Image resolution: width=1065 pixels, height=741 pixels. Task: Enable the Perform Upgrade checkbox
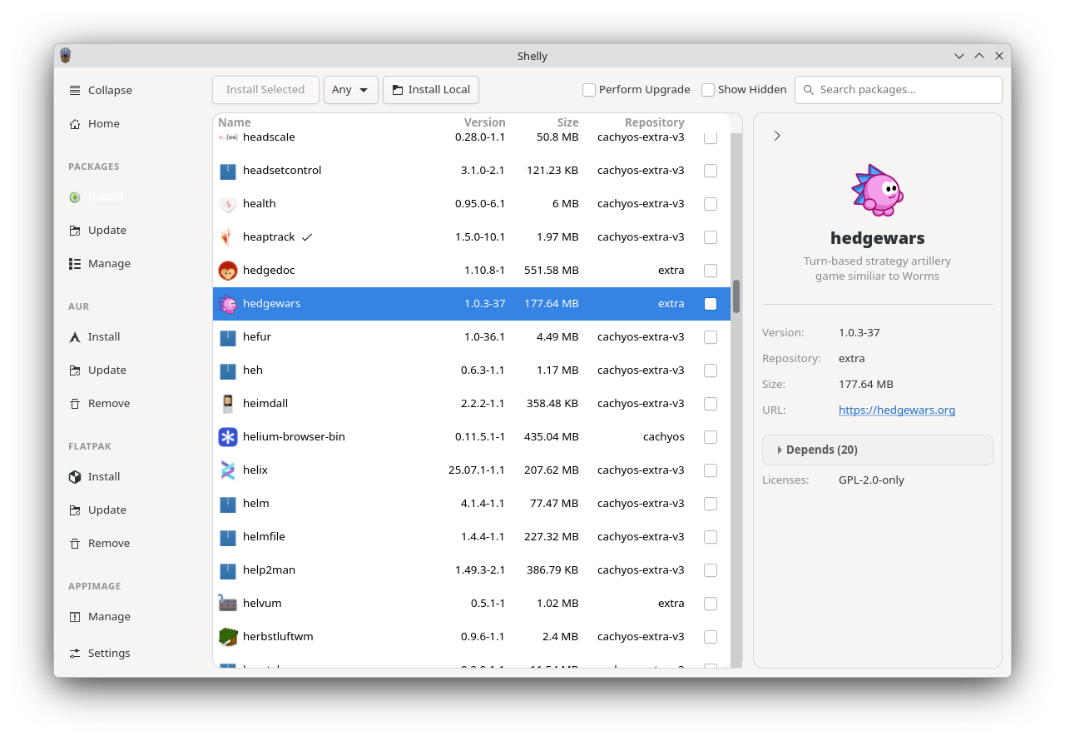point(588,89)
